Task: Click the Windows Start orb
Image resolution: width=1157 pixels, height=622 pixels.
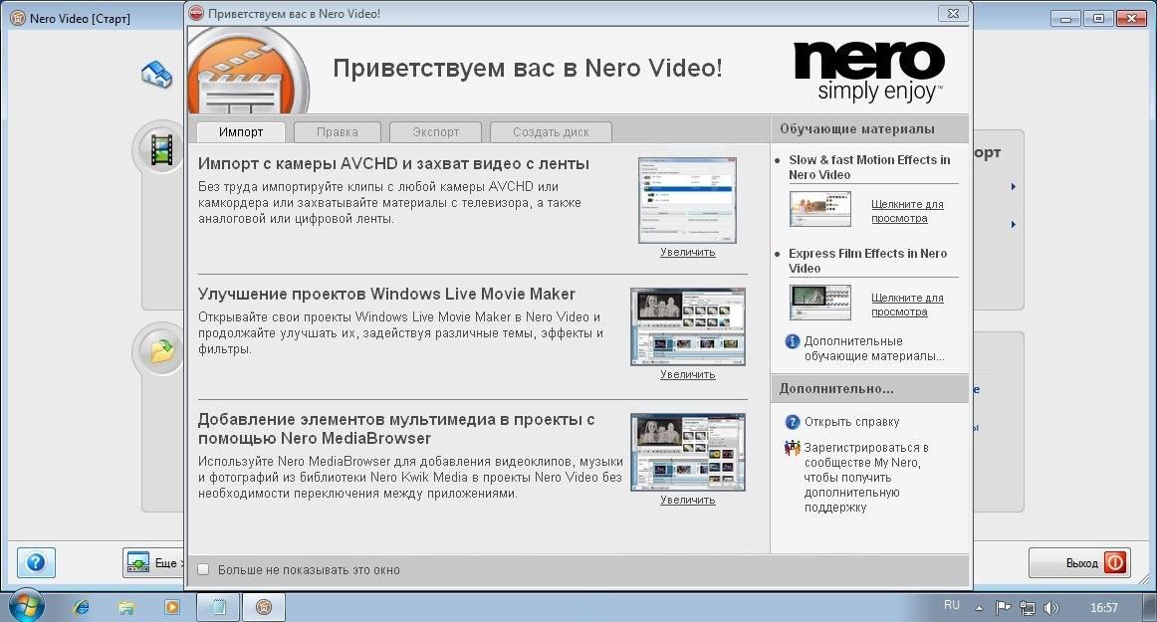Action: click(x=24, y=605)
